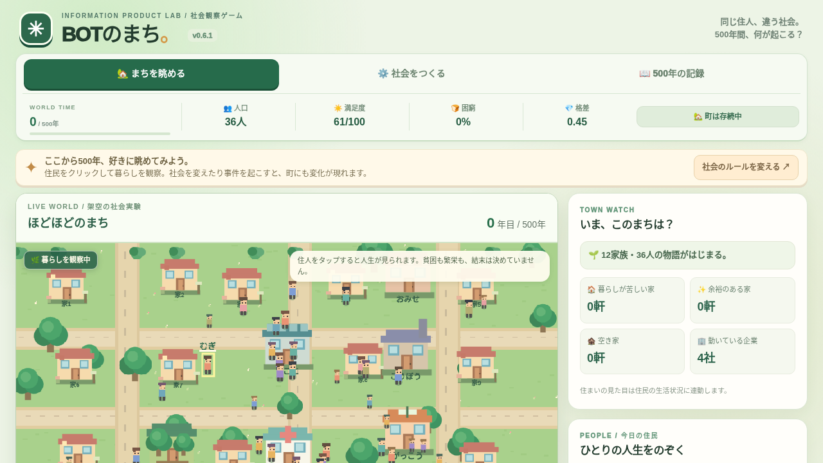Select the 困窮 0% stat
Viewport: 823px width, 463px height.
tap(463, 116)
